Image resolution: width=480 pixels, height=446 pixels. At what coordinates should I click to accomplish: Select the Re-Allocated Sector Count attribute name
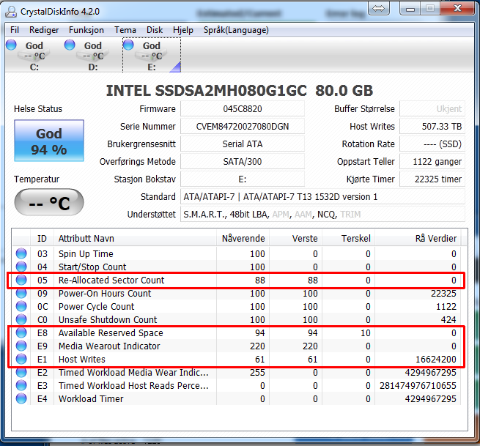tap(111, 280)
